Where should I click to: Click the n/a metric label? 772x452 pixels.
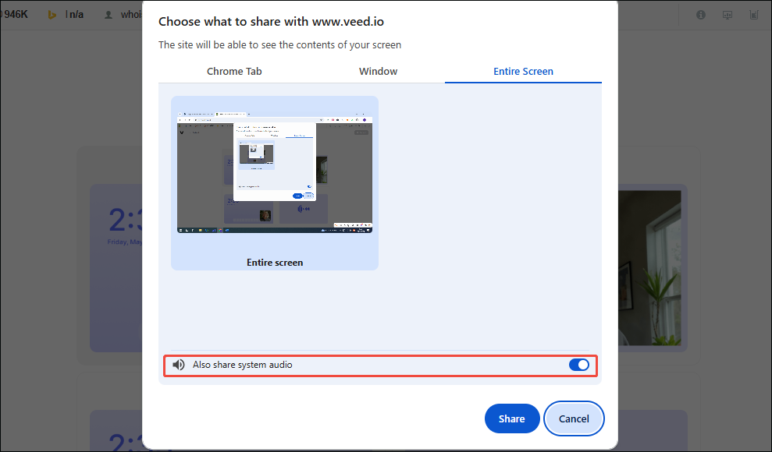click(75, 13)
